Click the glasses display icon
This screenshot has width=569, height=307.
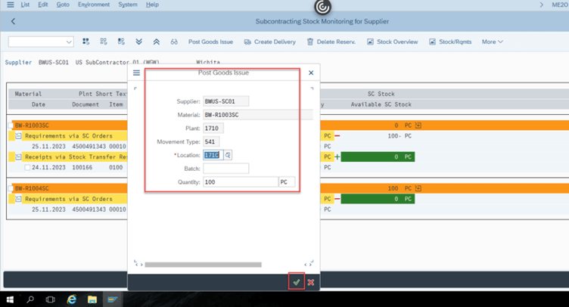tap(174, 42)
